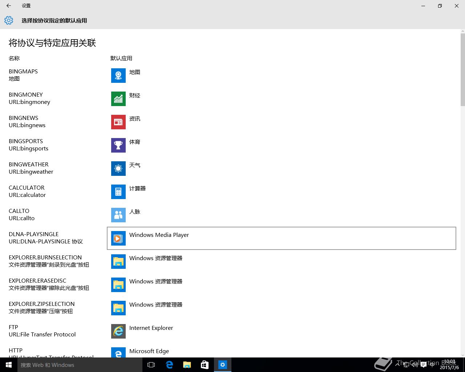Click the Settings gear icon in header
Image resolution: width=465 pixels, height=372 pixels.
9,20
